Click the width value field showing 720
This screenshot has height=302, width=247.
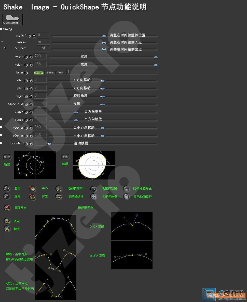40,56
